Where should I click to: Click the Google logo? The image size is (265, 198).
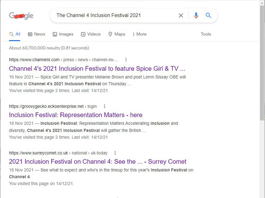[x=21, y=16]
